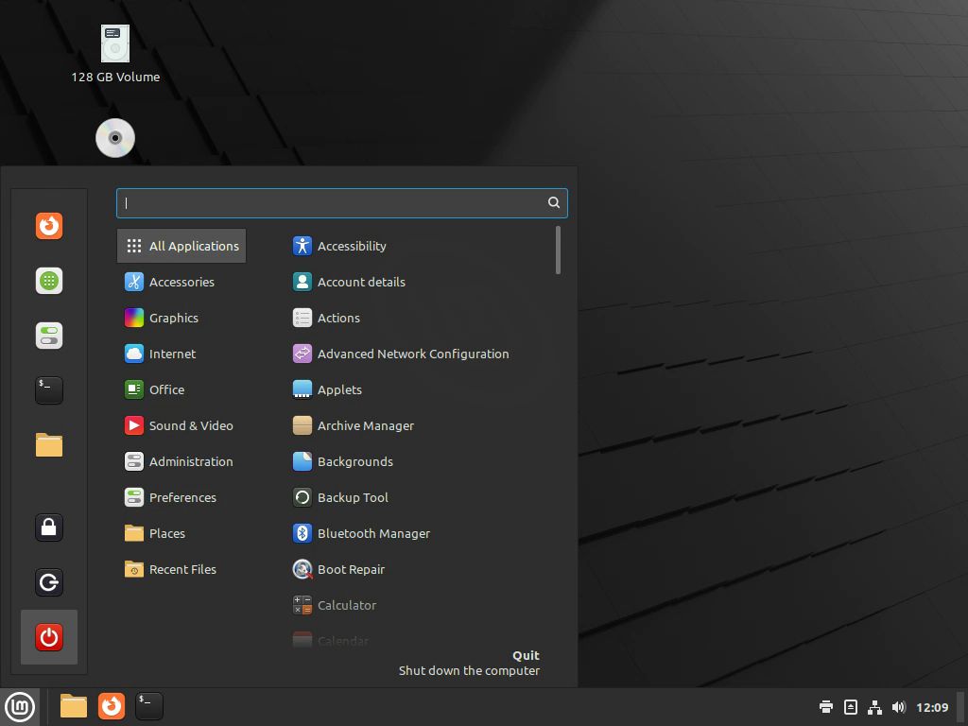
Task: Launch Bluetooth Manager from applications list
Action: point(373,533)
